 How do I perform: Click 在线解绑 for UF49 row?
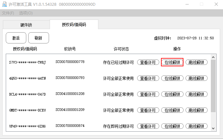(x=172, y=126)
